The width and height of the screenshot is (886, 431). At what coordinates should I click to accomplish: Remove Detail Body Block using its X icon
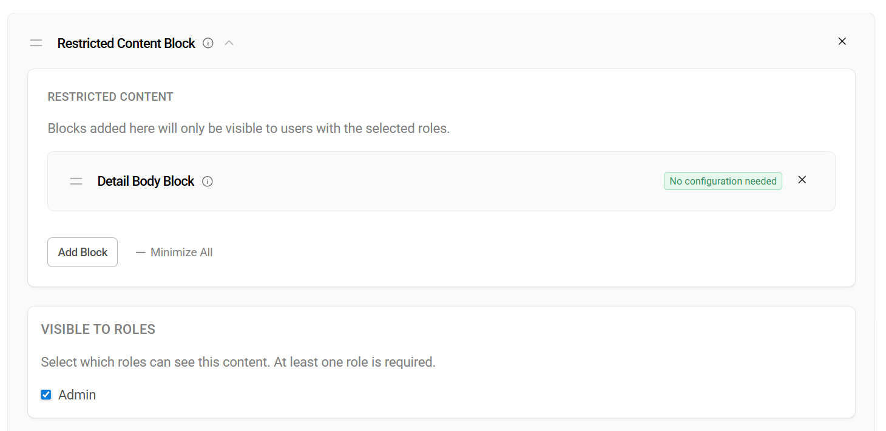[x=802, y=180]
